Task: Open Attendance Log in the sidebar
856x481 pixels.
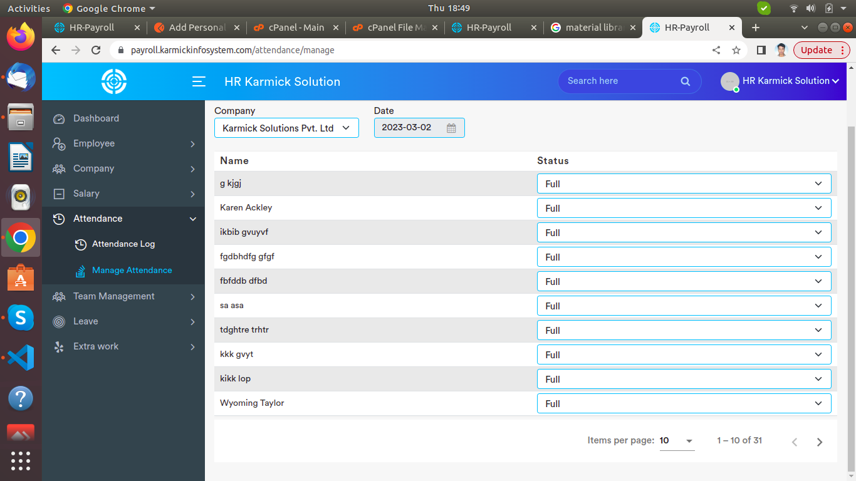Action: (x=123, y=244)
